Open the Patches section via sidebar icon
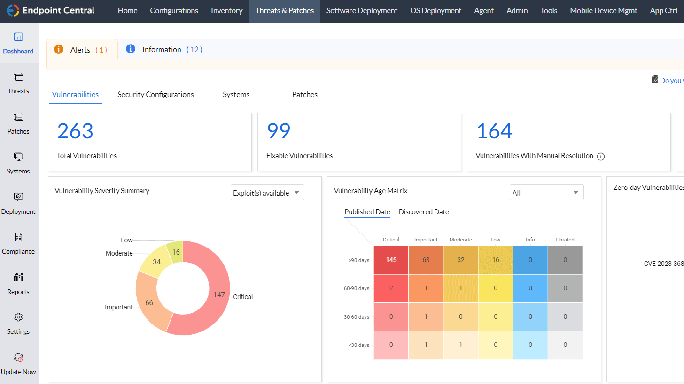 (18, 123)
